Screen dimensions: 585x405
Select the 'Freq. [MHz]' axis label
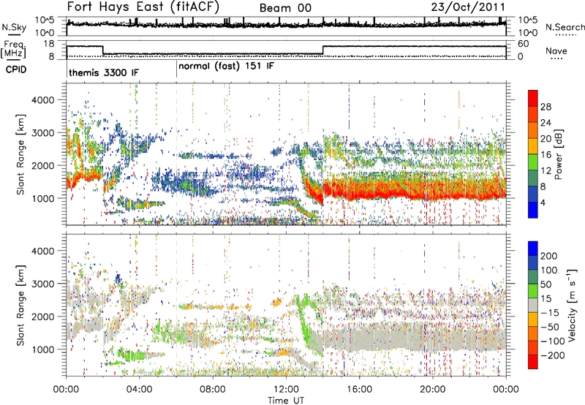[13, 49]
